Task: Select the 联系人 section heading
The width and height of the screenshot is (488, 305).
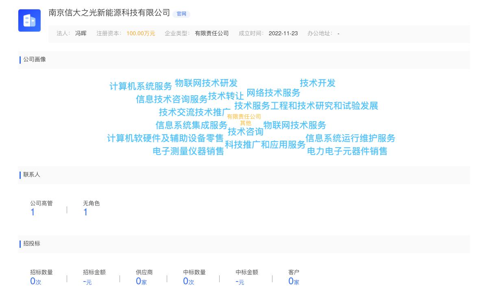Action: pos(32,175)
